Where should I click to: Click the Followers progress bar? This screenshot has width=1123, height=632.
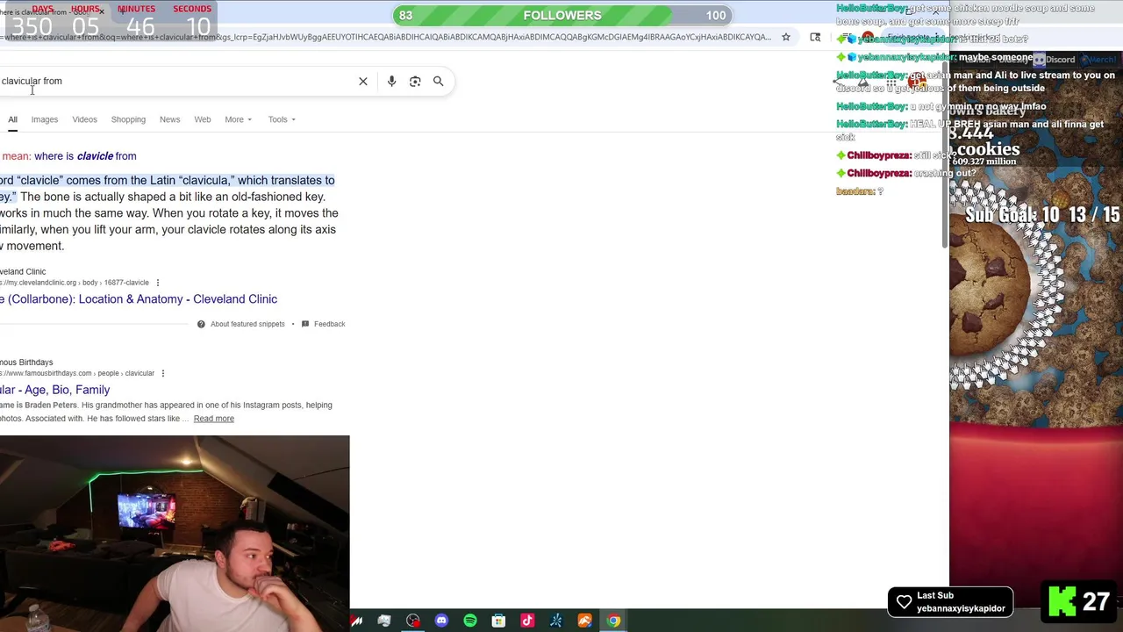pos(562,15)
